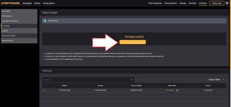Select Yatırmalar in sidebar

(19, 26)
